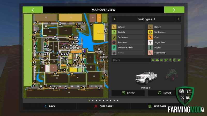The height and width of the screenshot is (116, 207).
Task: Click the Poplar fruit type label
Action: click(x=158, y=47)
